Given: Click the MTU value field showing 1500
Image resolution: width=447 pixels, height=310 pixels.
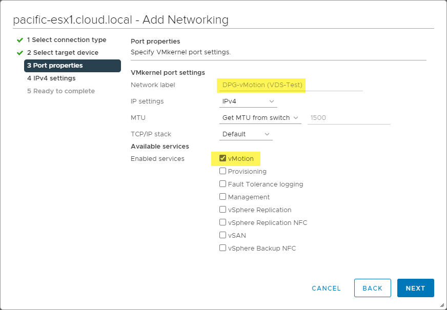Looking at the screenshot, I should [349, 118].
